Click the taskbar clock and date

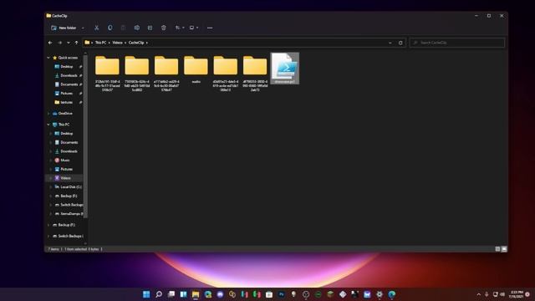516,294
